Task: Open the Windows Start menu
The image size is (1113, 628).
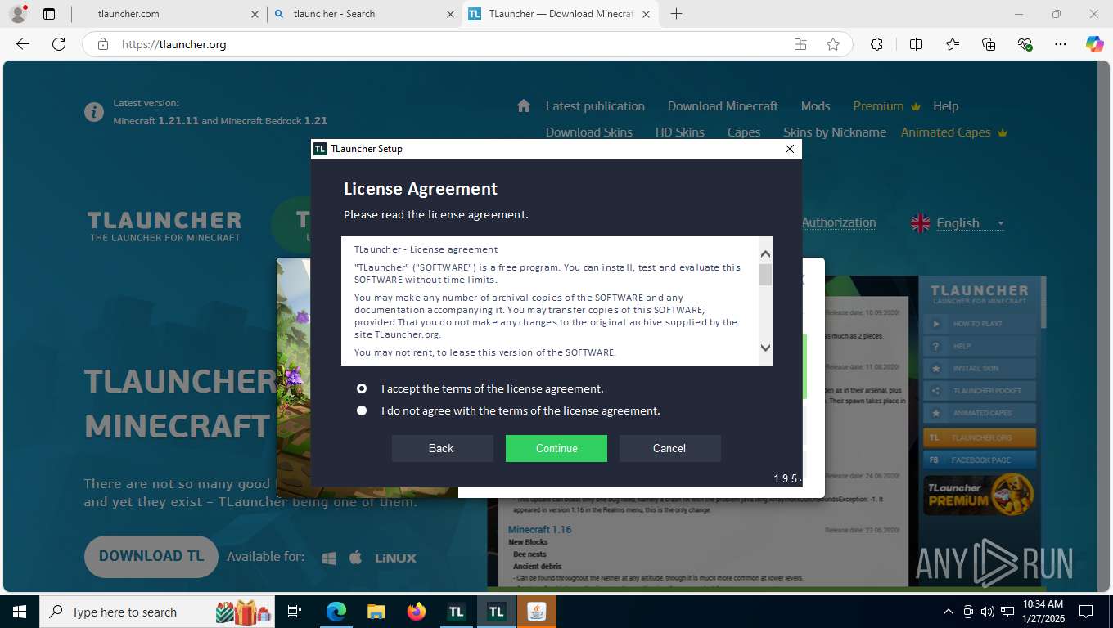Action: tap(19, 612)
